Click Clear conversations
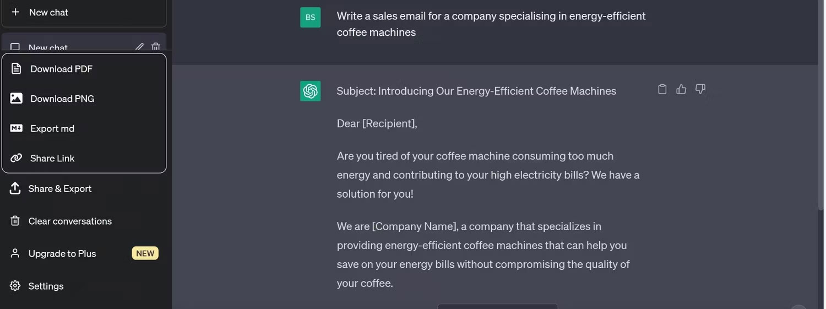This screenshot has height=309, width=826. click(x=70, y=221)
